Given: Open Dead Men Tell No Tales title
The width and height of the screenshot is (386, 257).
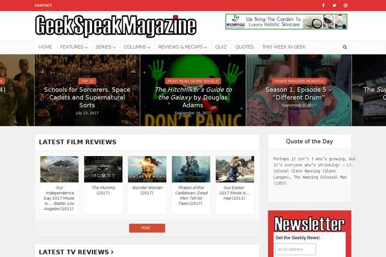Looking at the screenshot, I should pos(191,195).
